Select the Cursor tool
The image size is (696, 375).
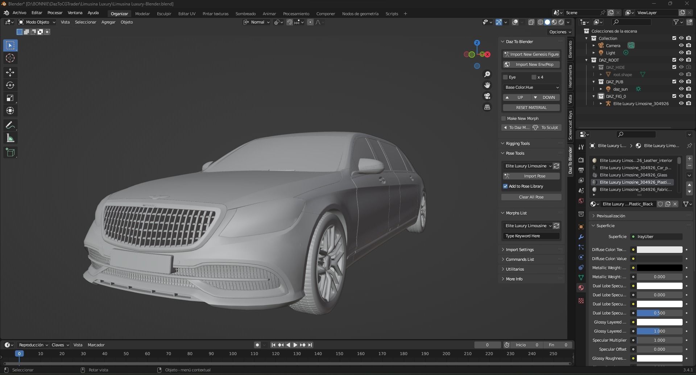(10, 58)
